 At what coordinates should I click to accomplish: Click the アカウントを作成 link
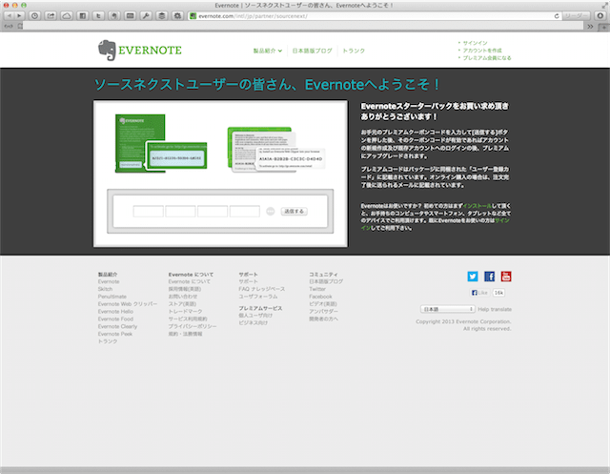(x=482, y=51)
